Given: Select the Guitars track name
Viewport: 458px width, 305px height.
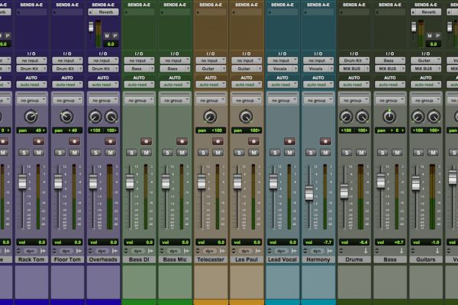Looking at the screenshot, I should (x=426, y=259).
